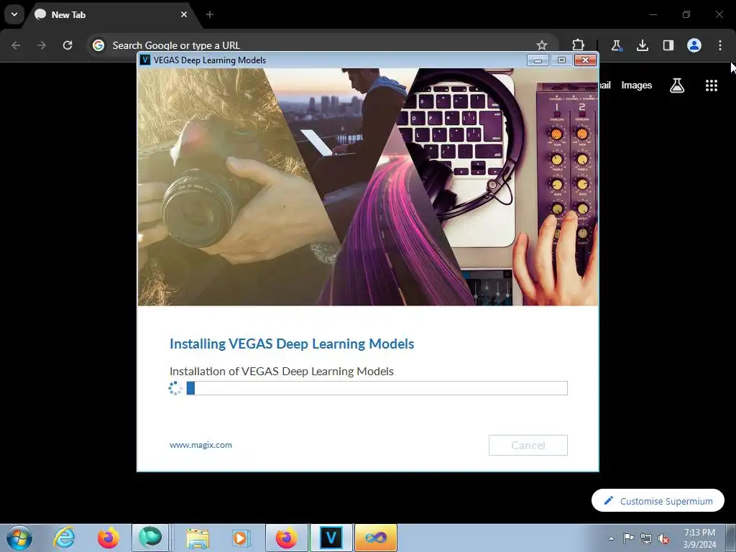736x552 pixels.
Task: Click the infinity-logo app on the taskbar
Action: [x=375, y=538]
